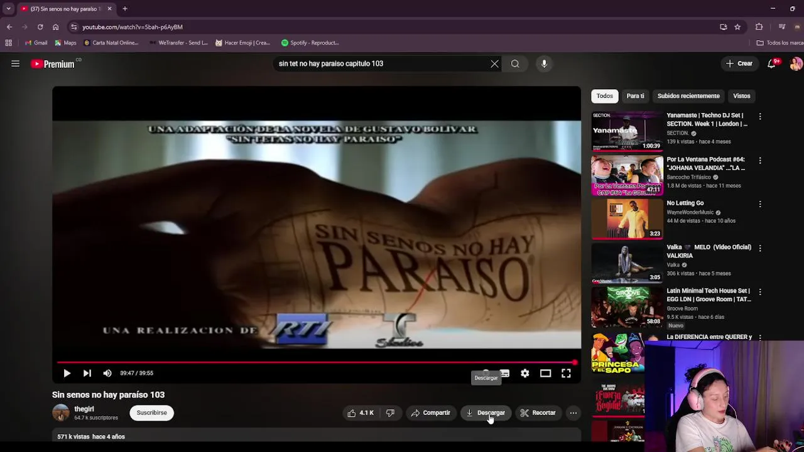This screenshot has width=804, height=452.
Task: Open Latin Minimal Tech House Set thumbnail
Action: click(x=627, y=307)
